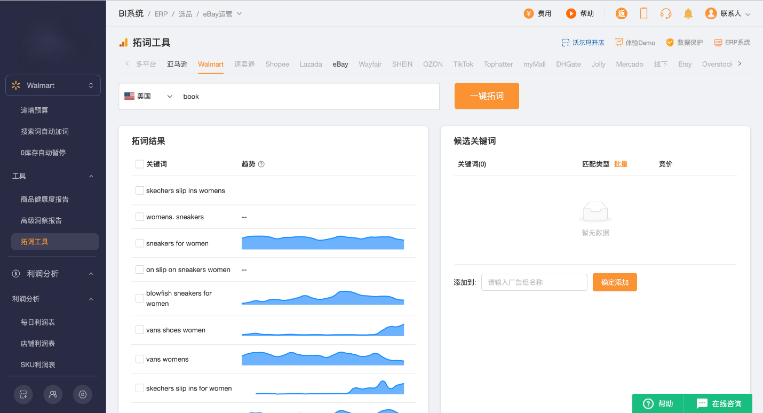The width and height of the screenshot is (763, 413).
Task: Click the 确定添加 button
Action: tap(614, 282)
